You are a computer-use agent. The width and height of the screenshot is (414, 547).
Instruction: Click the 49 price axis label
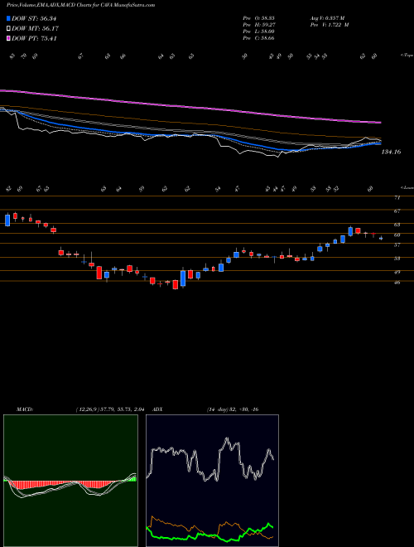coord(397,273)
